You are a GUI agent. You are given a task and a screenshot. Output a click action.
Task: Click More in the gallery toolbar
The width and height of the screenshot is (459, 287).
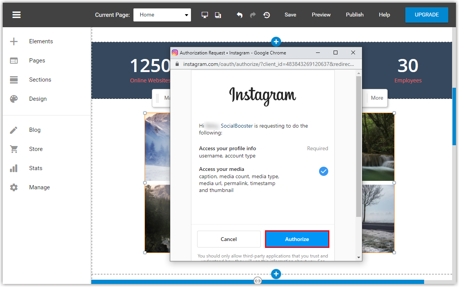click(377, 98)
